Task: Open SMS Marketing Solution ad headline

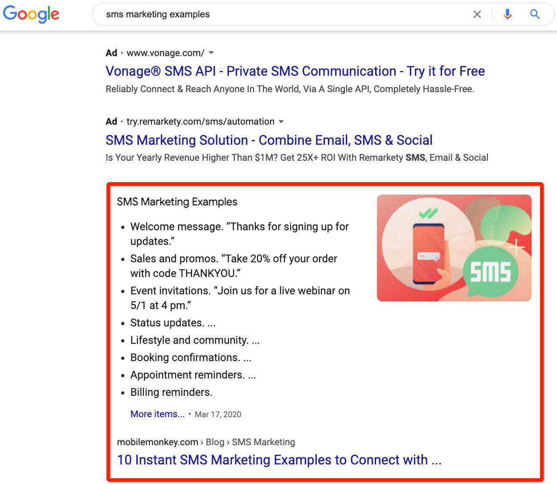Action: 269,140
